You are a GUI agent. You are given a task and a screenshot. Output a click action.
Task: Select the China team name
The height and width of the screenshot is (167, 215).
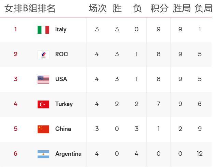click(x=63, y=129)
